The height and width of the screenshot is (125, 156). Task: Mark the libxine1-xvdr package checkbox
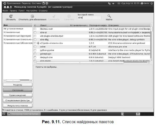click(x=35, y=29)
